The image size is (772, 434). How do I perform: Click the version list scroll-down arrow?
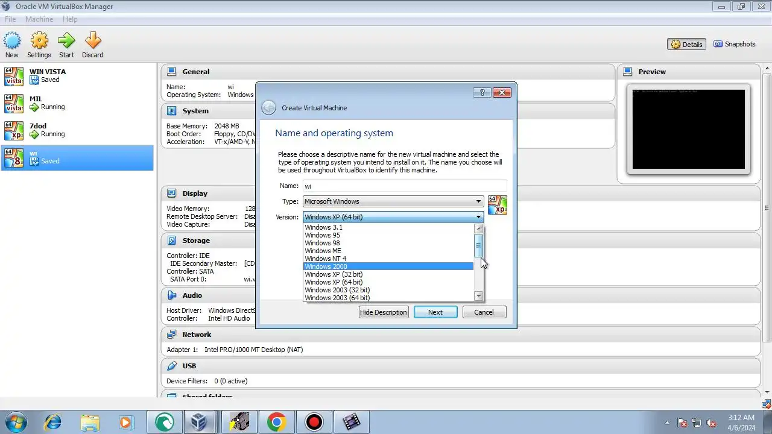(x=479, y=296)
